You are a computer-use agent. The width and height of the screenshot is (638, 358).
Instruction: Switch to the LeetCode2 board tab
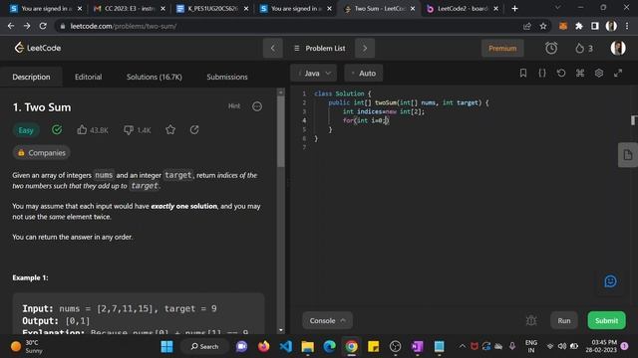(x=463, y=9)
